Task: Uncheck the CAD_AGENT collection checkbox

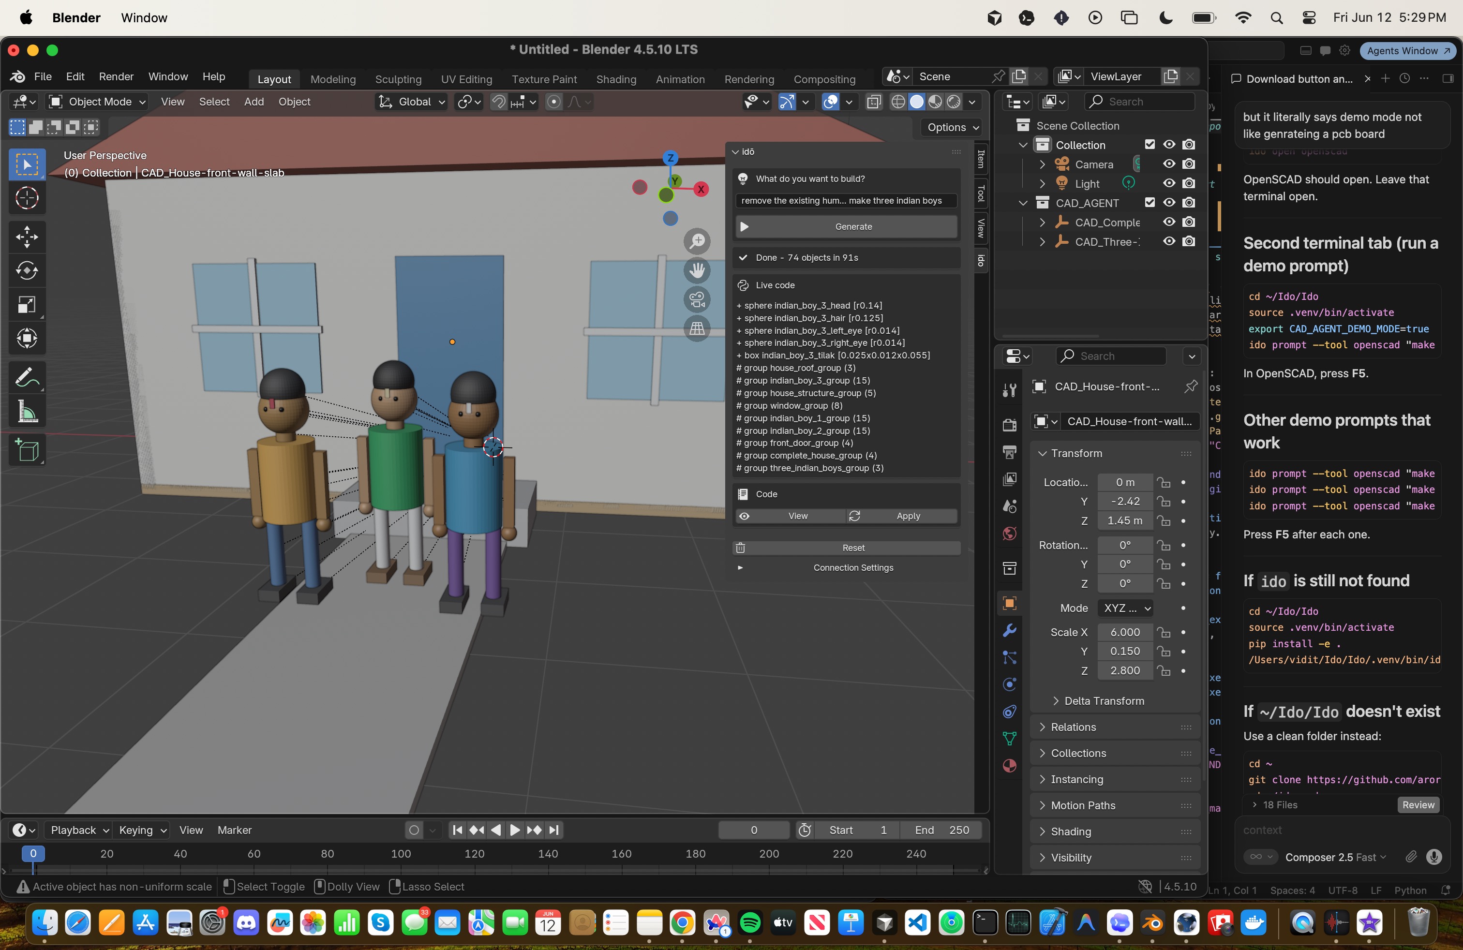Action: (1149, 202)
